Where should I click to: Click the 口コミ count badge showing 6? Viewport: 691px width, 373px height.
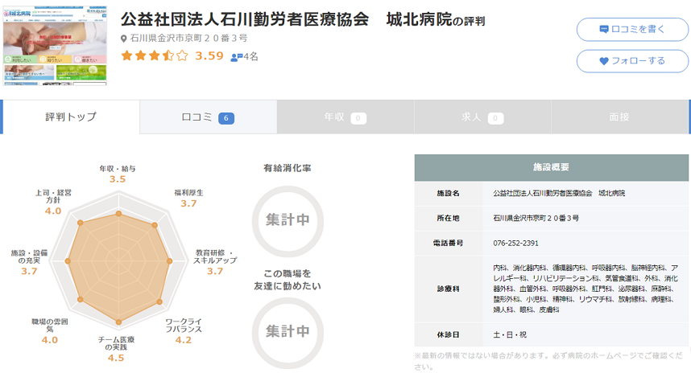coord(226,118)
